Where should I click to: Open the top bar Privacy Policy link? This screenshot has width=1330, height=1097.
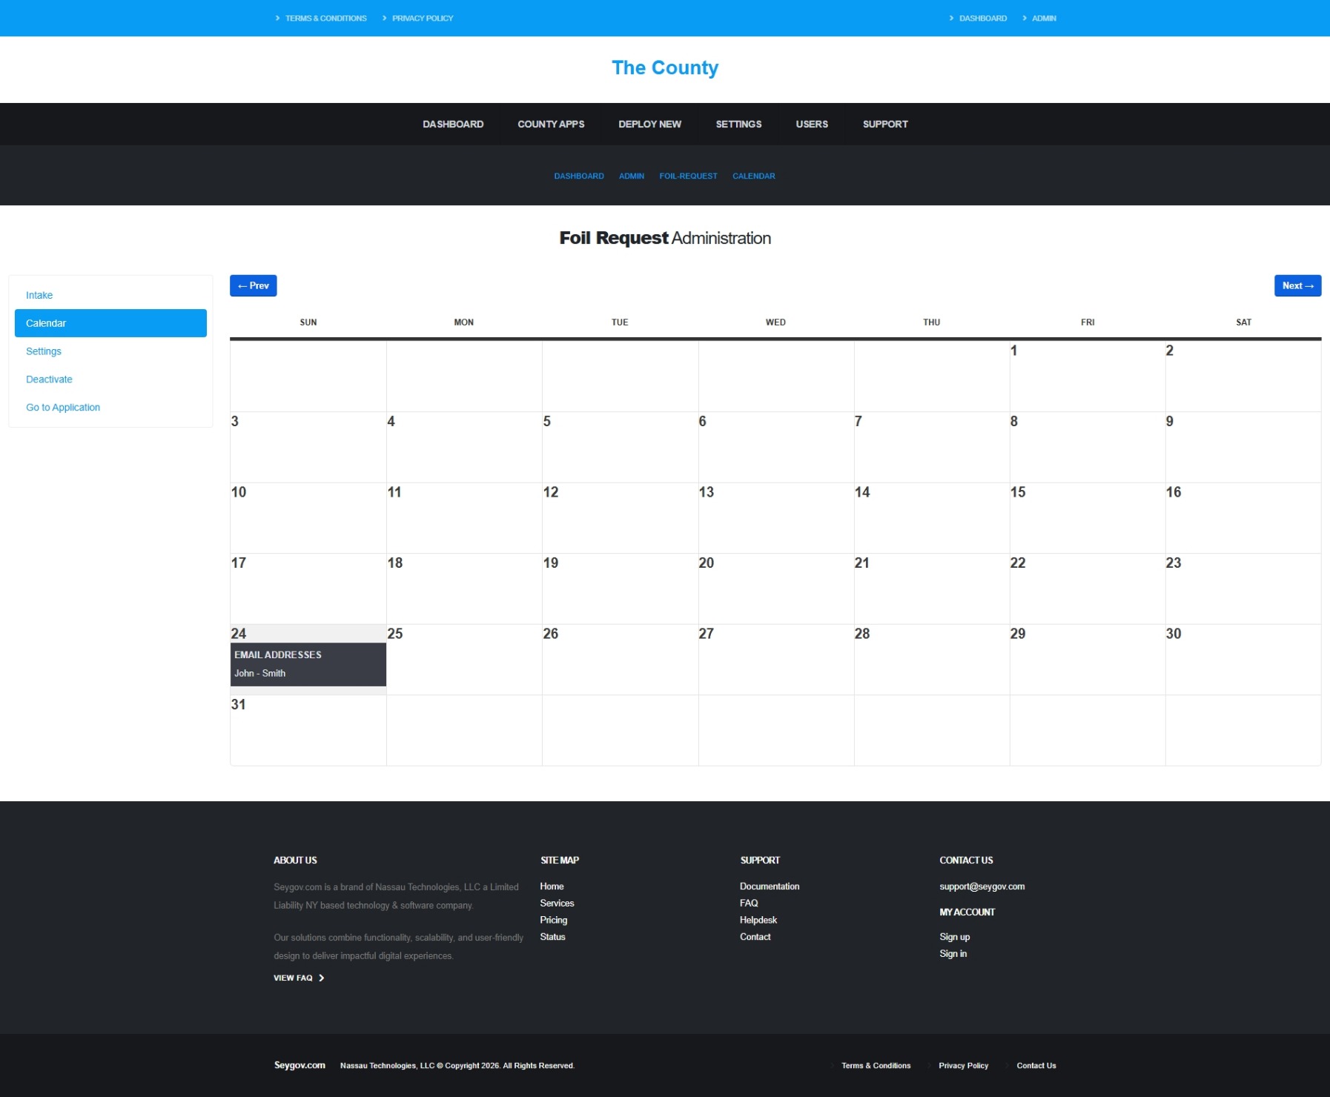coord(423,19)
